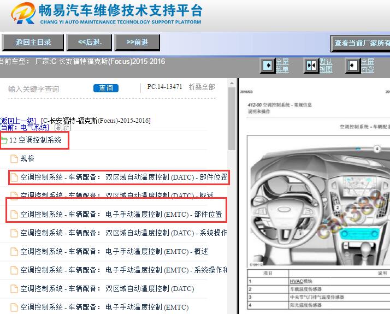390x314 pixels.
Task: Click the current vehicle model text
Action: click(82, 61)
